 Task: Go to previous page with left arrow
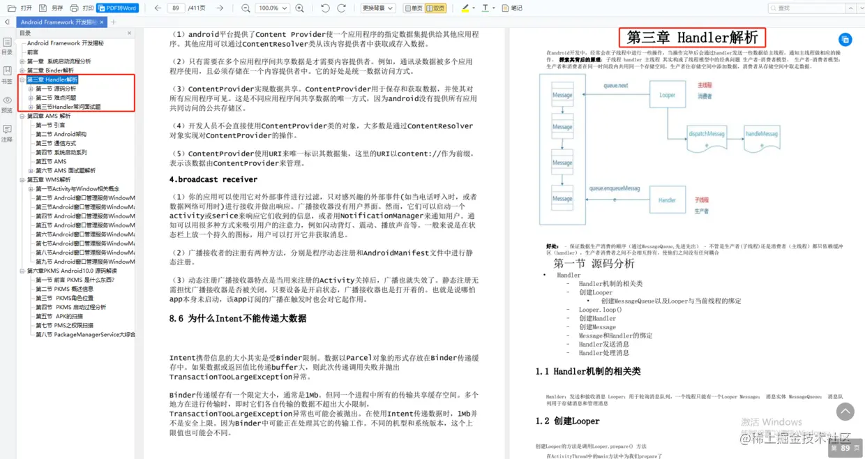[x=158, y=8]
